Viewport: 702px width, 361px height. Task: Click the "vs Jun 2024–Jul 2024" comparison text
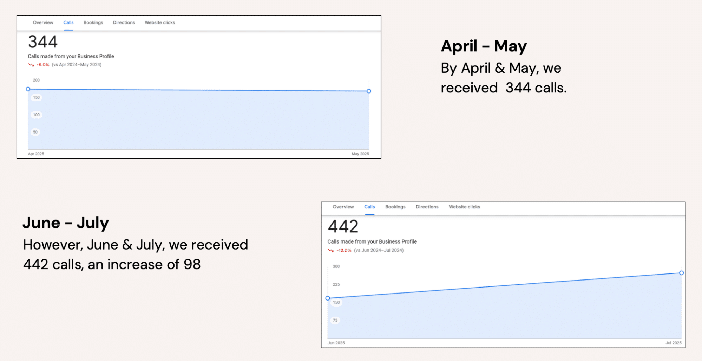coord(379,250)
